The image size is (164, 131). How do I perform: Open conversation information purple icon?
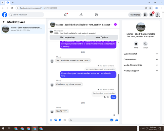[x=115, y=25]
